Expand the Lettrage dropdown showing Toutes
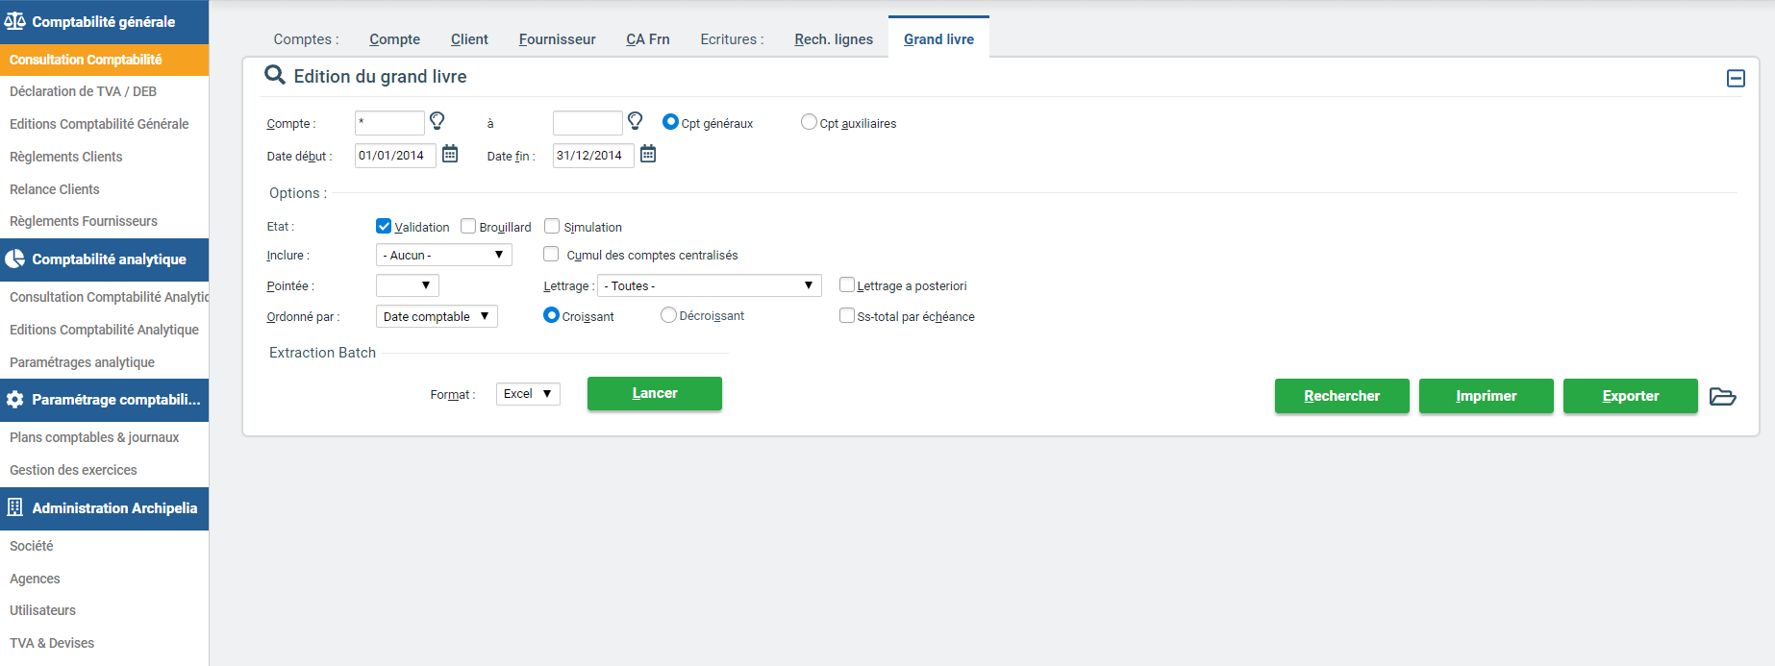1775x666 pixels. (x=709, y=285)
